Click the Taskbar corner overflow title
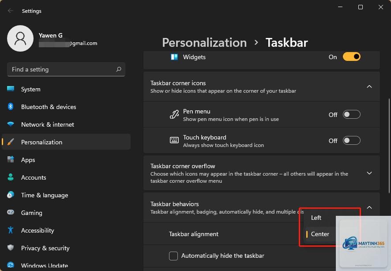 click(x=183, y=166)
